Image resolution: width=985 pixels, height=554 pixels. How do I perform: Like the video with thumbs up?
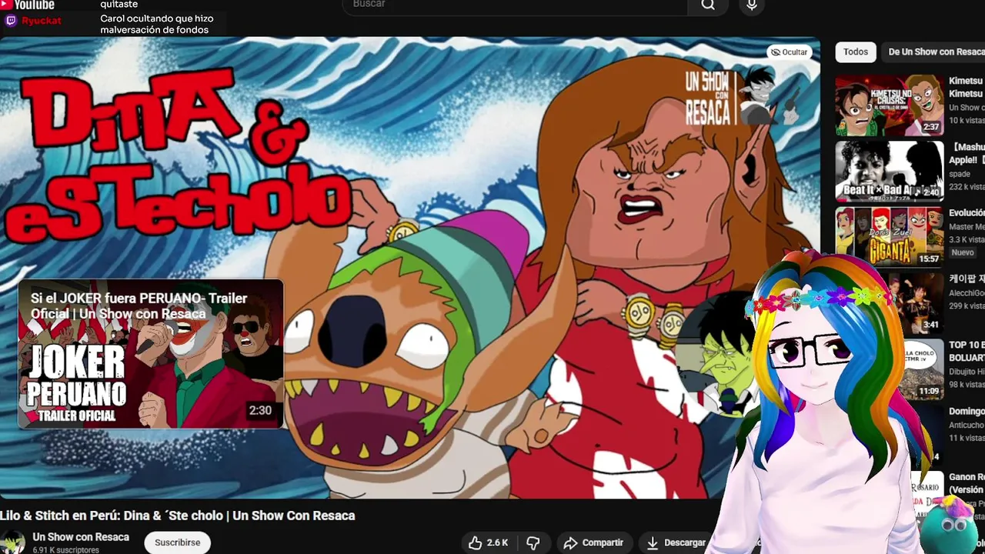point(489,542)
